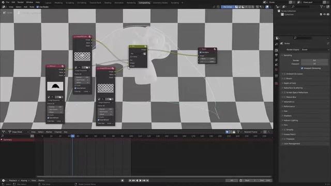Toggle Viewport Denoising checkbox
The image size is (331, 186).
point(302,68)
